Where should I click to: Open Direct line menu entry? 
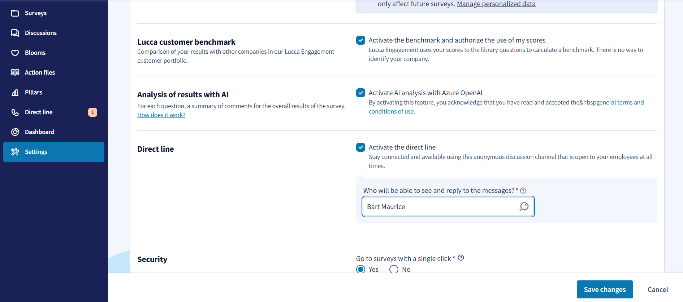54,112
